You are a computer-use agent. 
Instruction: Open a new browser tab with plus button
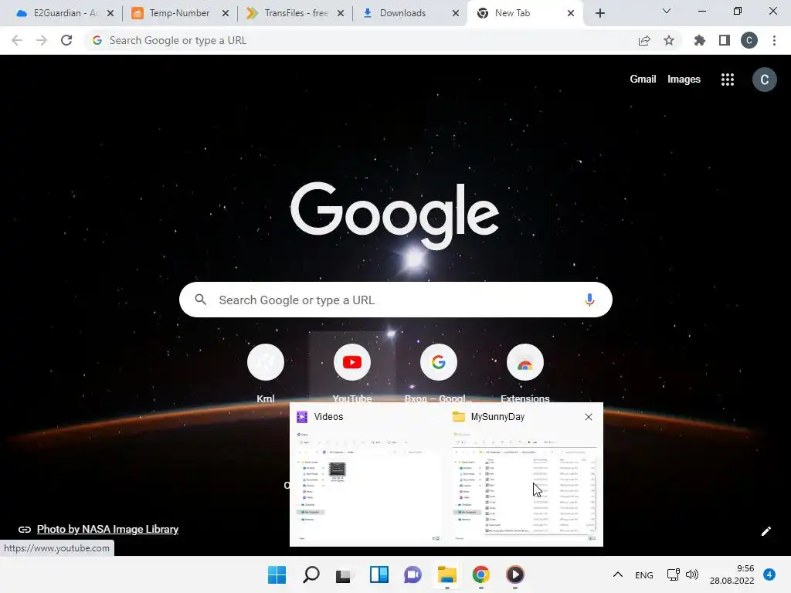[599, 14]
